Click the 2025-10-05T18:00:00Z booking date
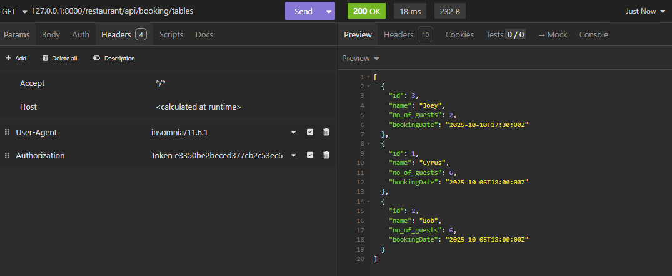 tap(487, 240)
